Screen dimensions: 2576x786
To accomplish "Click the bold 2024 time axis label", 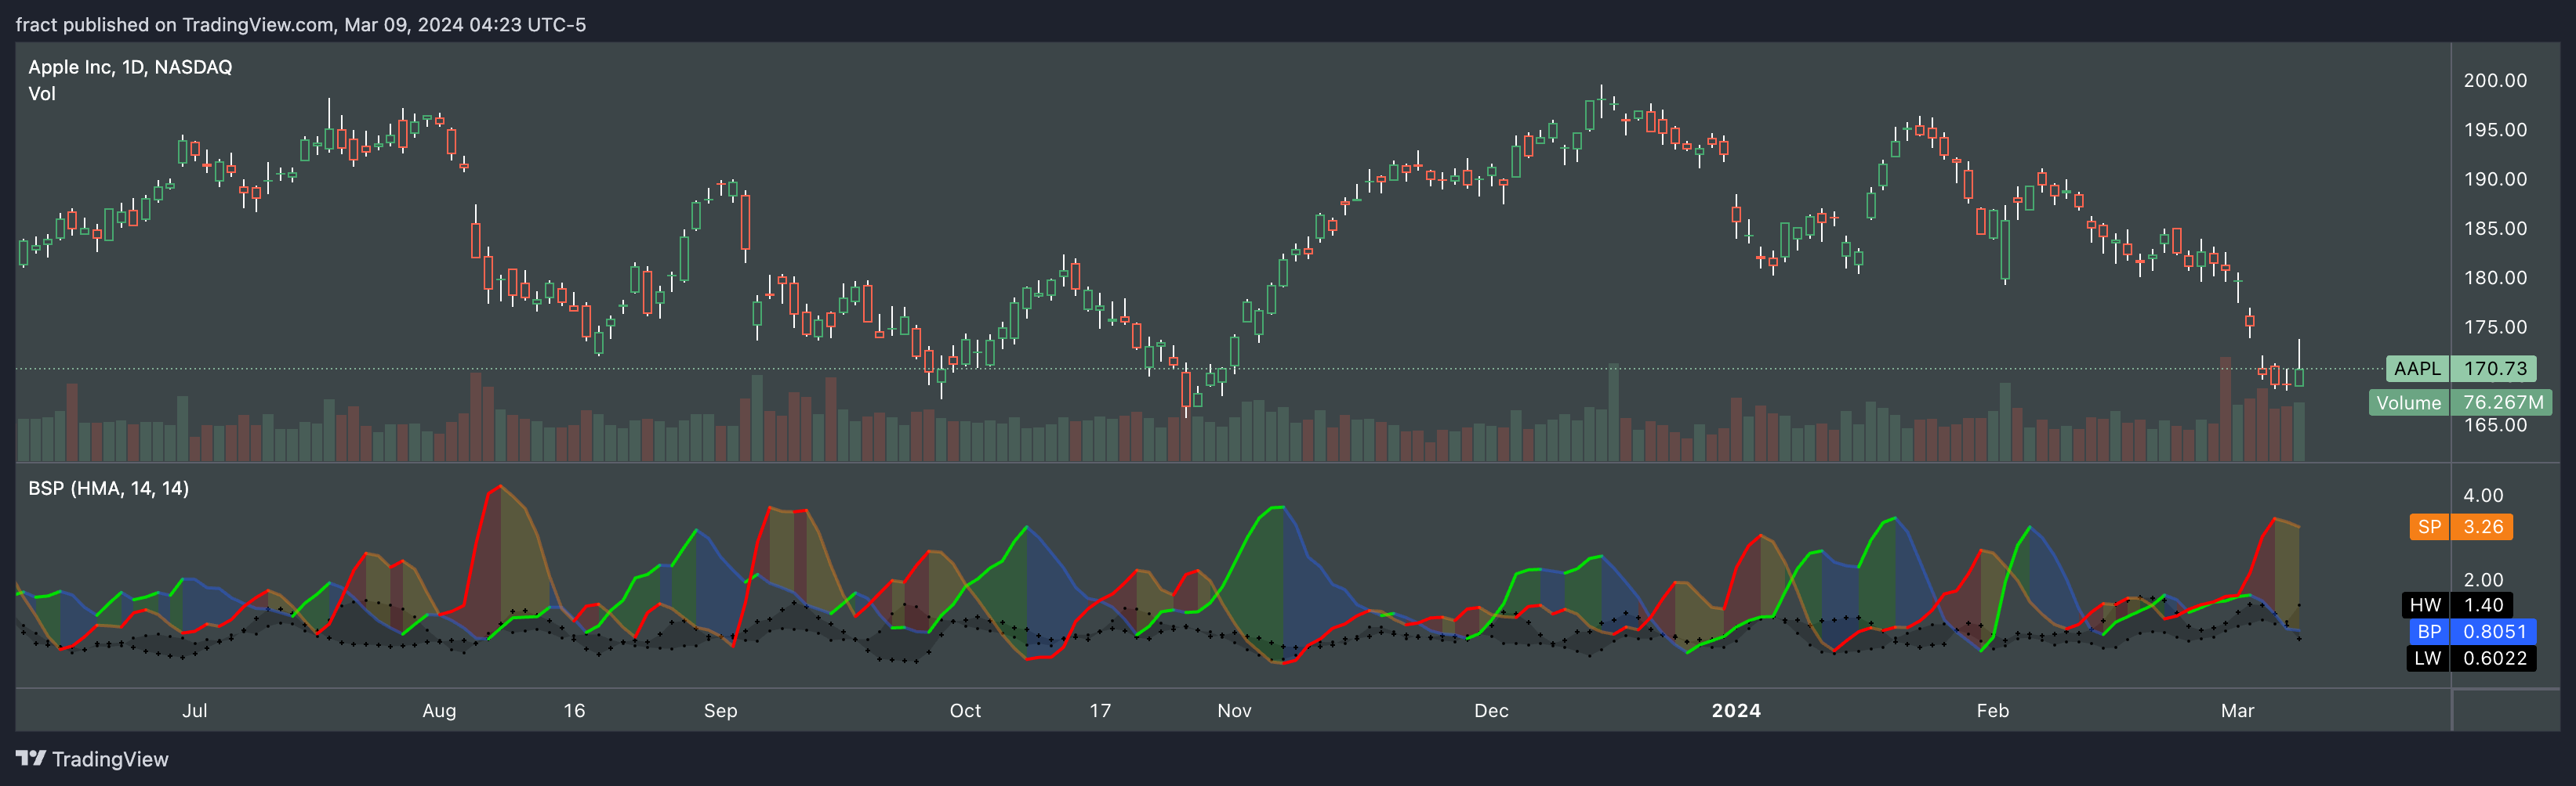I will point(1736,710).
